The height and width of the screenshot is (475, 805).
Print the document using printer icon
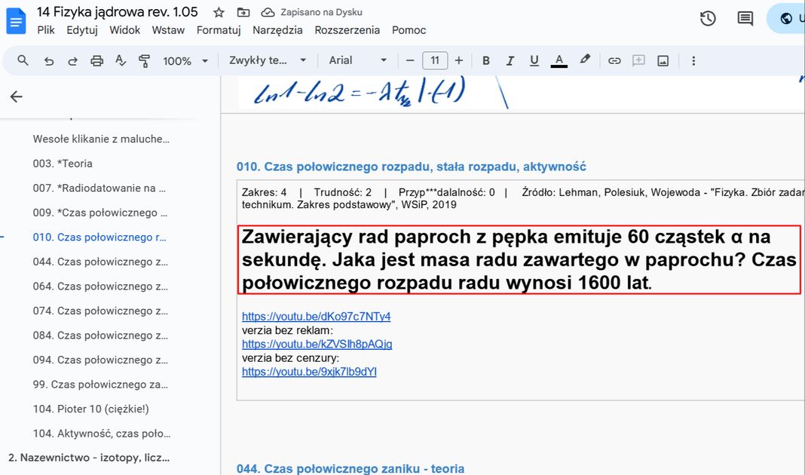coord(96,61)
